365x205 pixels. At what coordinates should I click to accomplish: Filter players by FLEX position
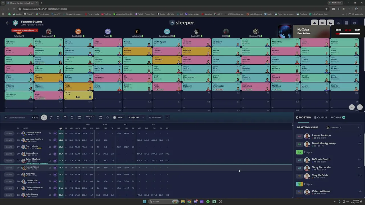pos(79,117)
